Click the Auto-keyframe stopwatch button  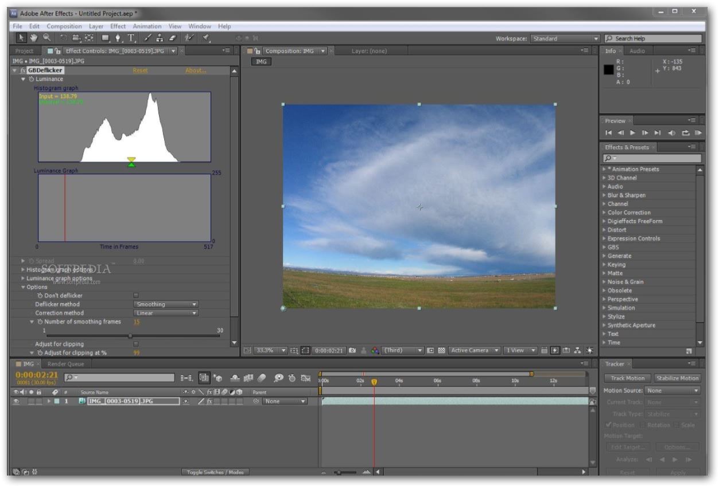click(x=293, y=378)
